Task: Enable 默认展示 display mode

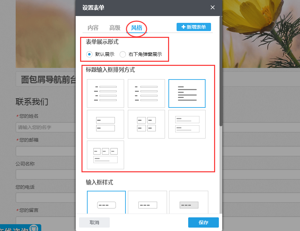Action: click(x=89, y=54)
